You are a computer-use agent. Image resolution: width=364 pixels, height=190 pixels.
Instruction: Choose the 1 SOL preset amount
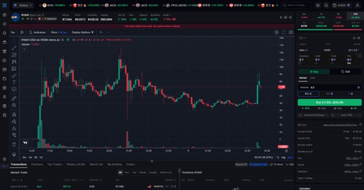pyautogui.click(x=351, y=94)
